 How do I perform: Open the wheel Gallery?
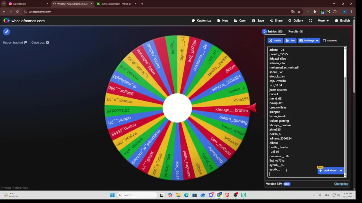(296, 21)
